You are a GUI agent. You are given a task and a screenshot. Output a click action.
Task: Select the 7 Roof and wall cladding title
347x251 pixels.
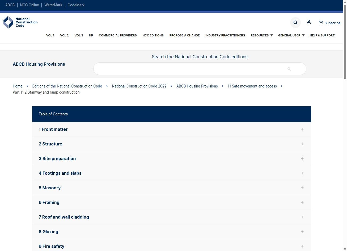tap(64, 217)
